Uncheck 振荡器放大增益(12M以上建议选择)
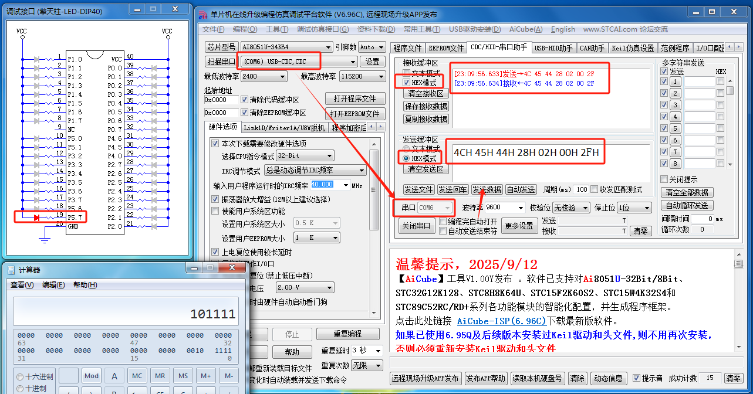This screenshot has height=394, width=753. click(216, 199)
